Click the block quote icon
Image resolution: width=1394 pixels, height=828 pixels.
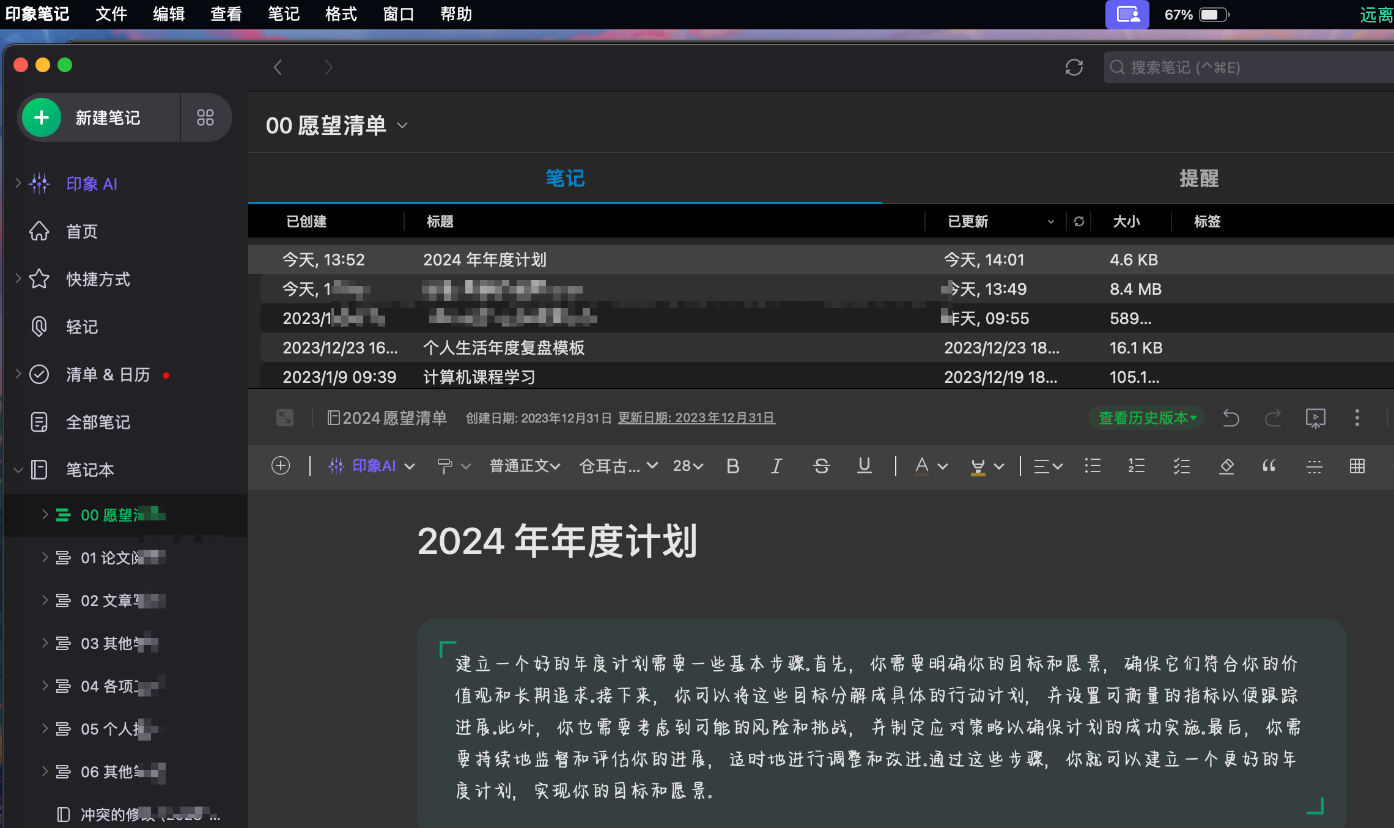tap(1269, 466)
